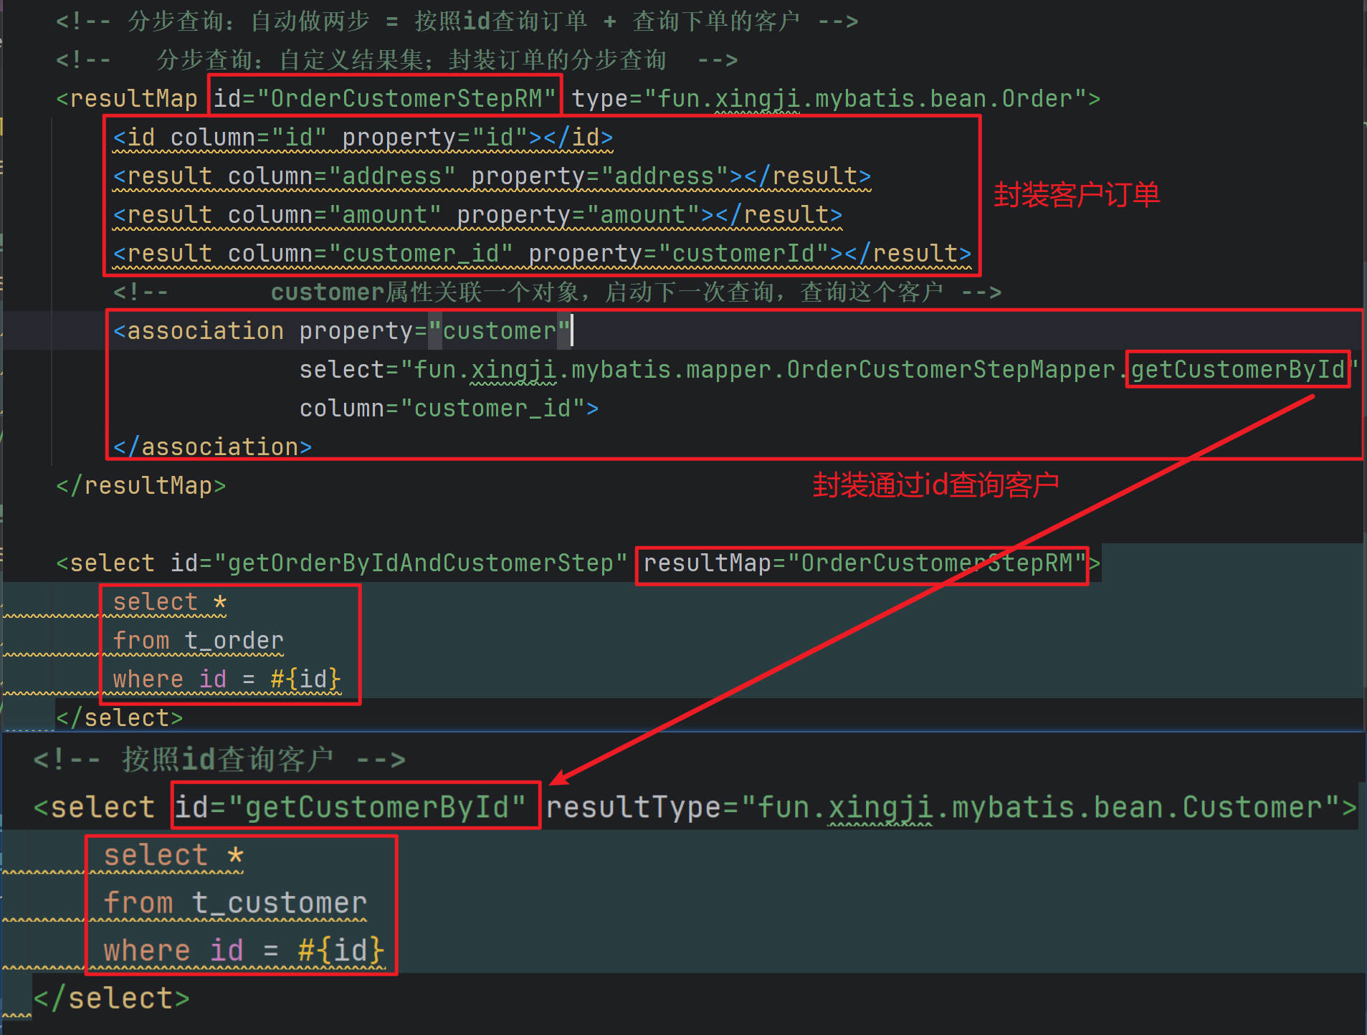Click the red annotation 封装客户订单

pyautogui.click(x=1076, y=195)
